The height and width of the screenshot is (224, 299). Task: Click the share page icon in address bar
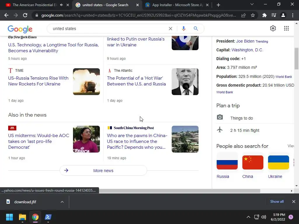(244, 15)
